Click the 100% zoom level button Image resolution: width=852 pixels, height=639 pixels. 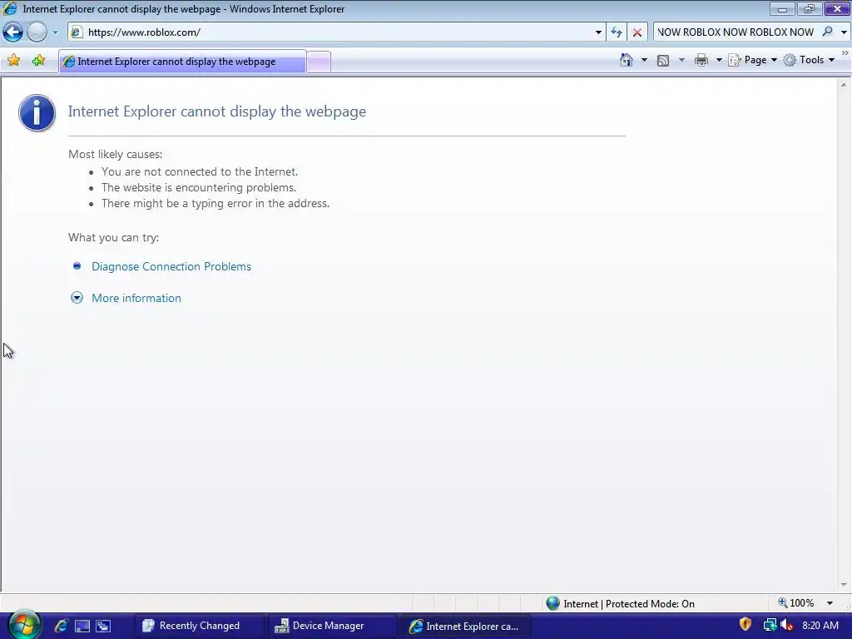coord(796,603)
